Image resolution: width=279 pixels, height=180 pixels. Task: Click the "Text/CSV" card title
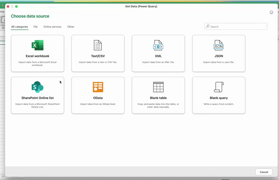pyautogui.click(x=98, y=56)
